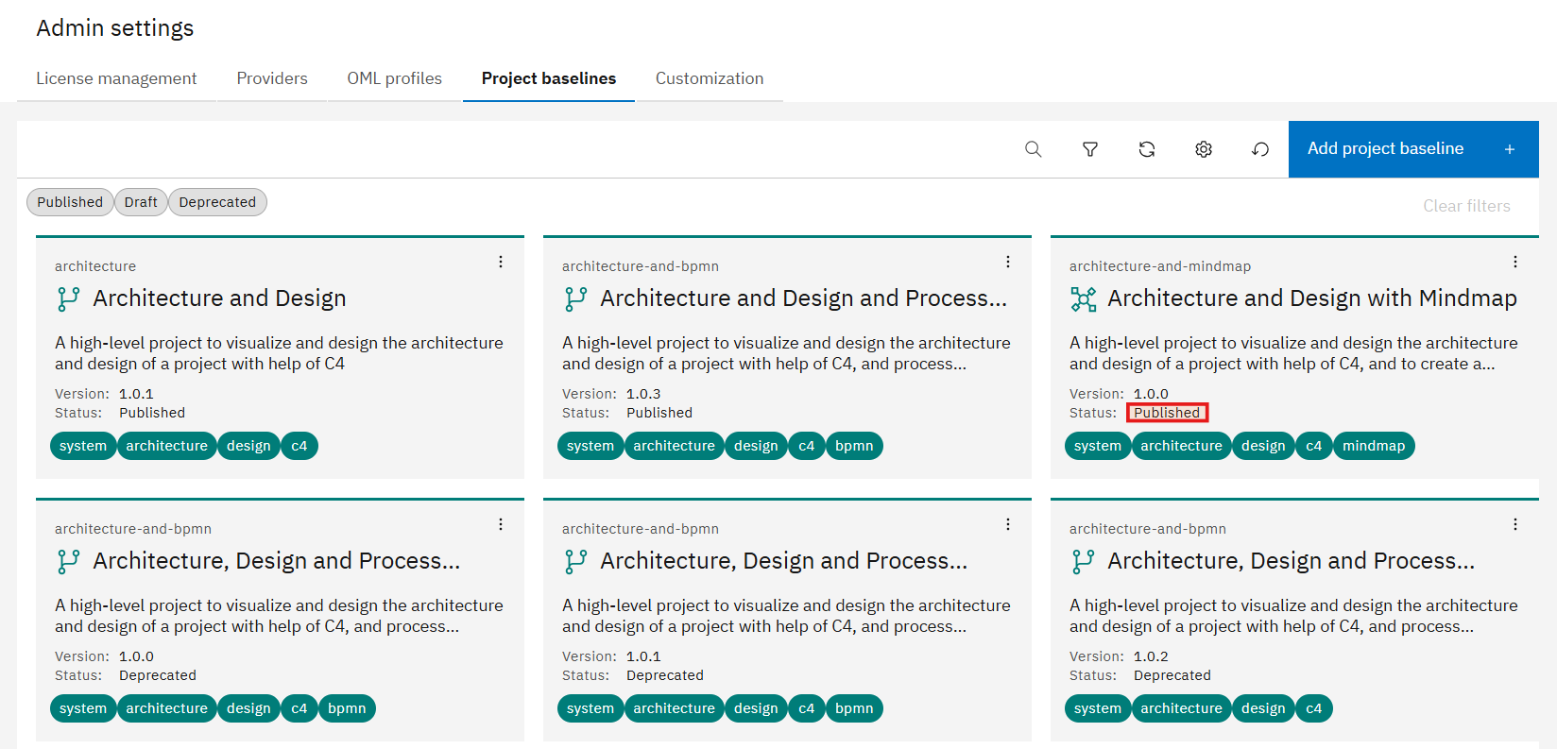
Task: Click system tag on version 1.0.2 card
Action: (1098, 708)
